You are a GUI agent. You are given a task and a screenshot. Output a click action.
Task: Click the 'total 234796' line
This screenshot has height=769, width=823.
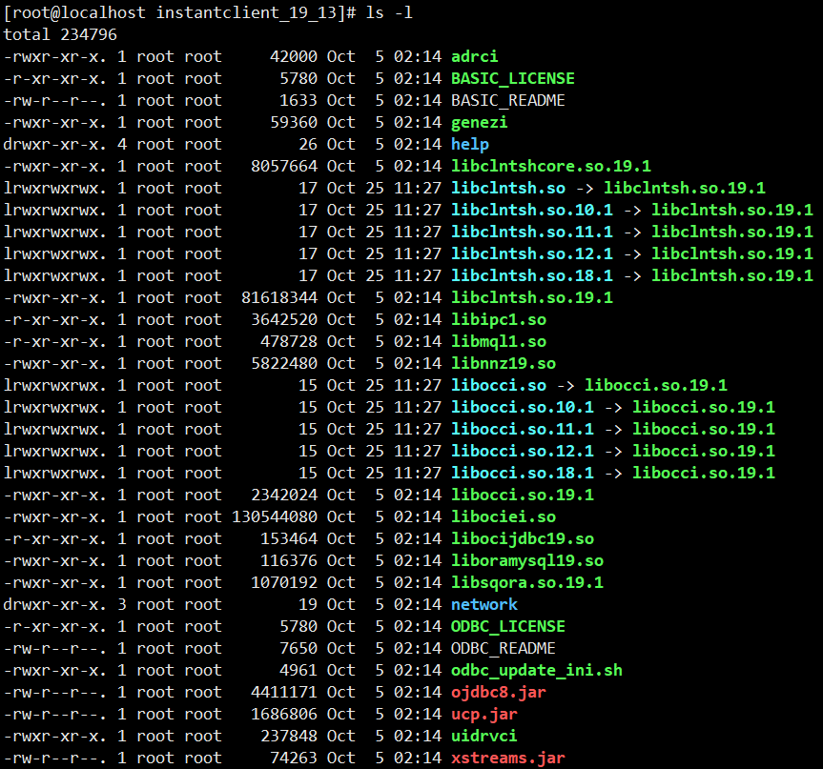(60, 34)
